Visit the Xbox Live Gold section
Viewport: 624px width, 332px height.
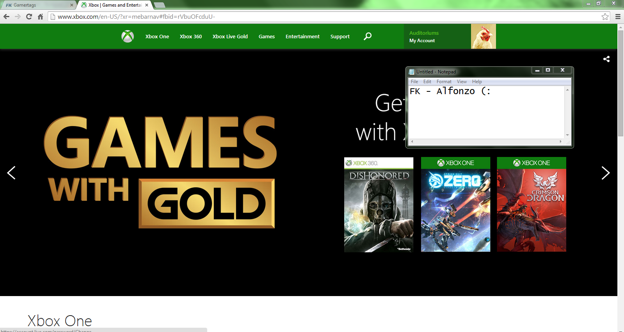230,36
